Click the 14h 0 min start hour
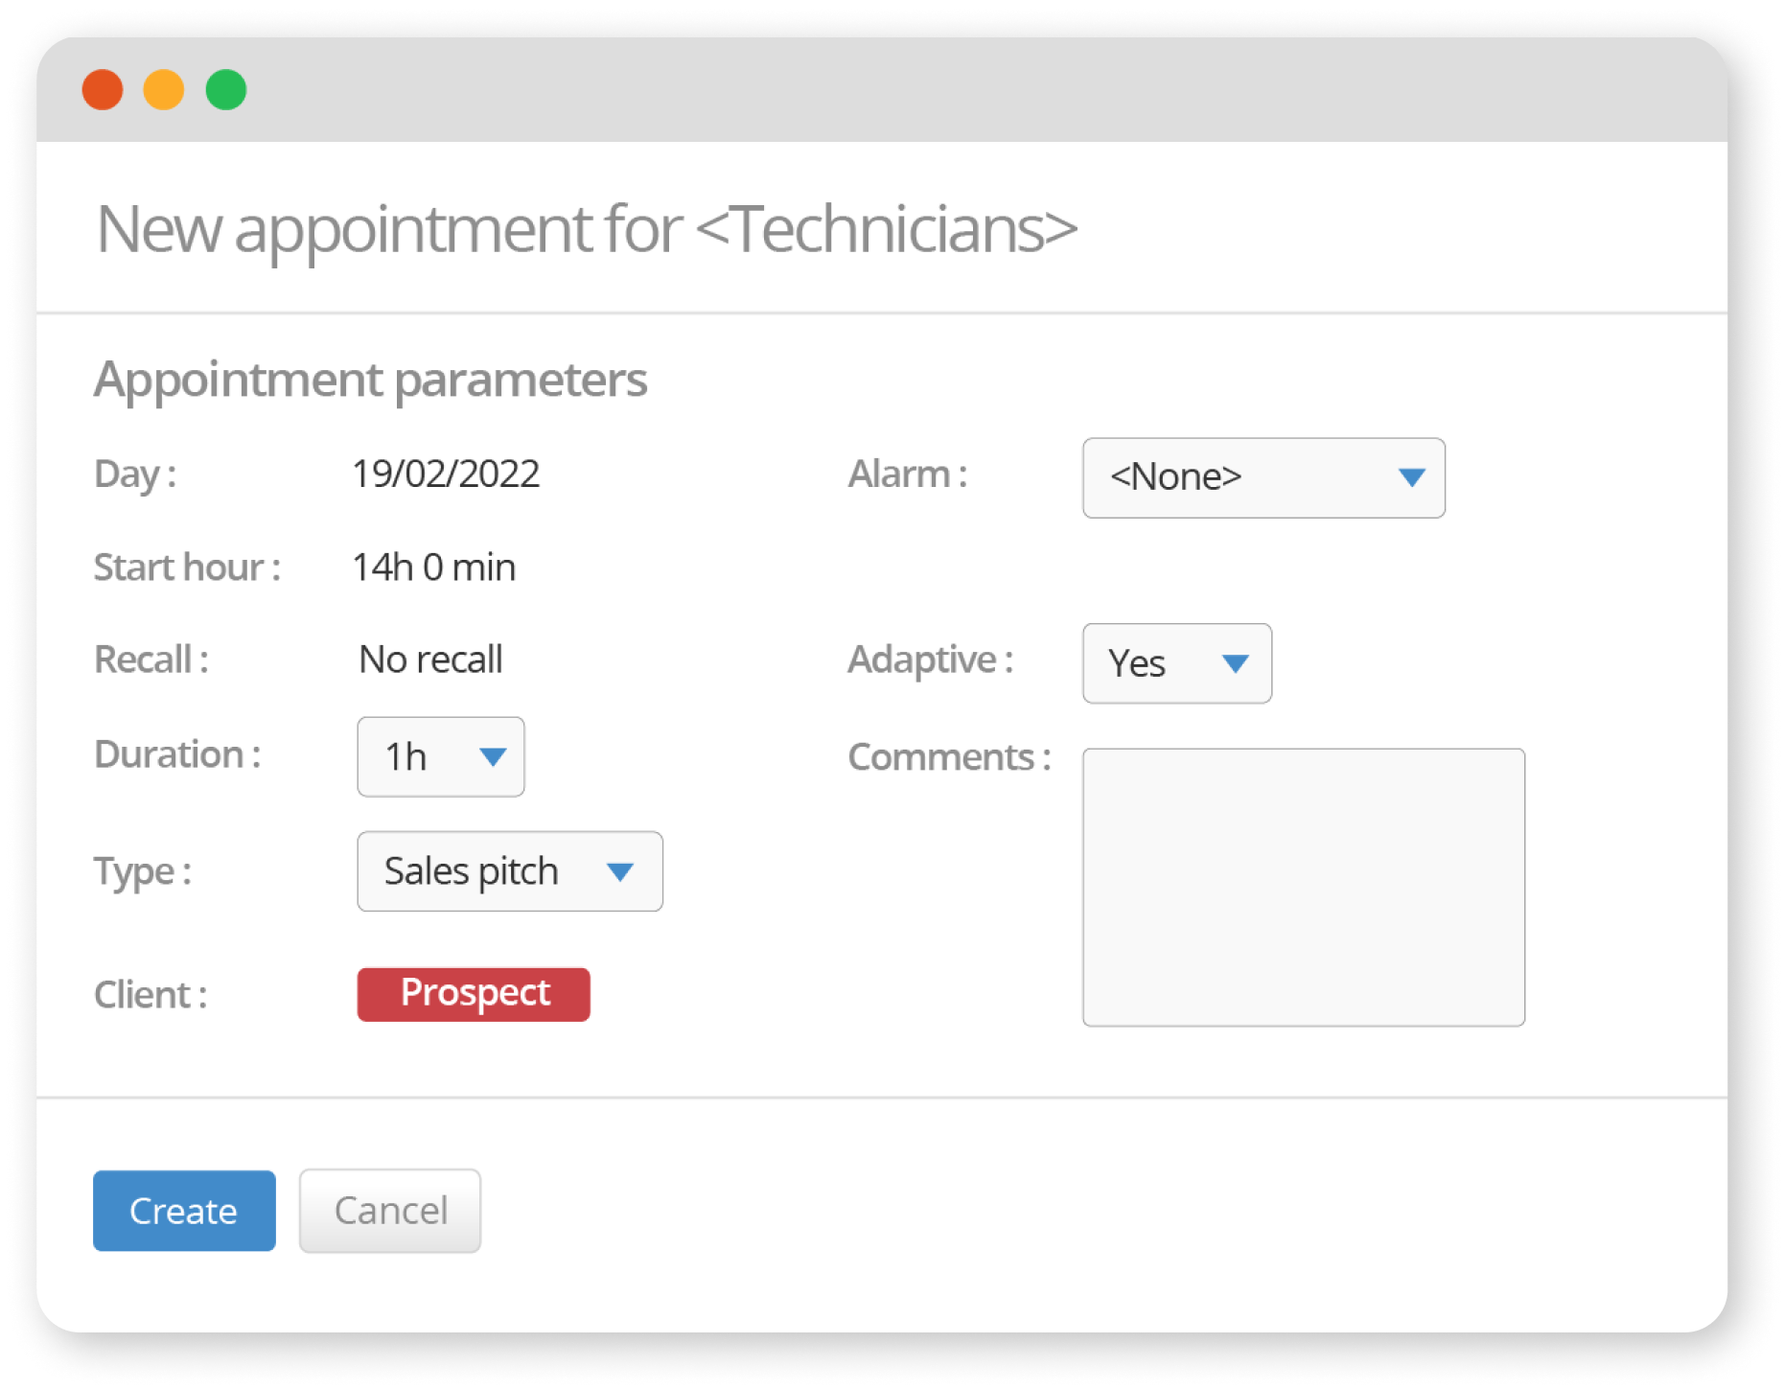1784x1389 pixels. coord(434,567)
